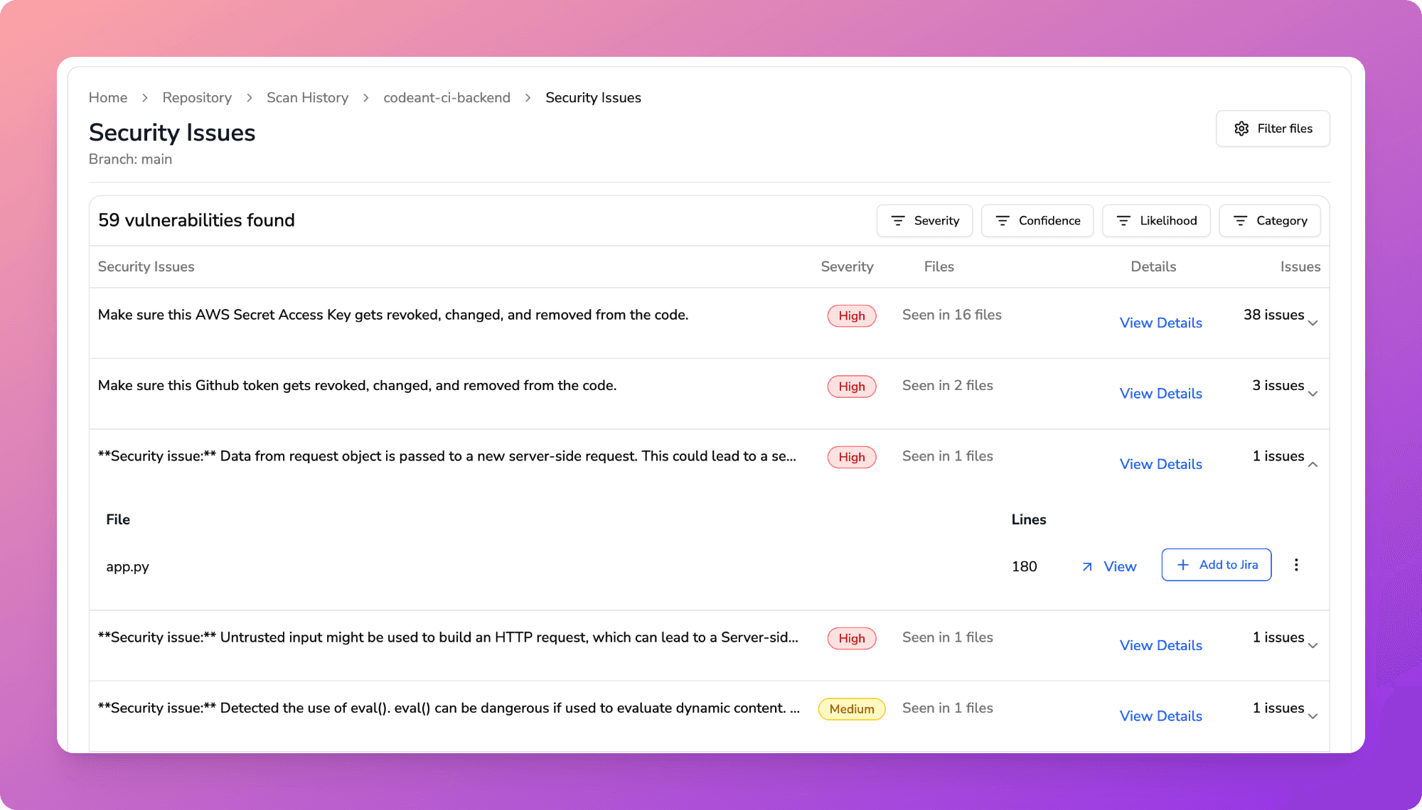Open the three-dot menu for app.py
This screenshot has height=810, width=1422.
[x=1296, y=565]
